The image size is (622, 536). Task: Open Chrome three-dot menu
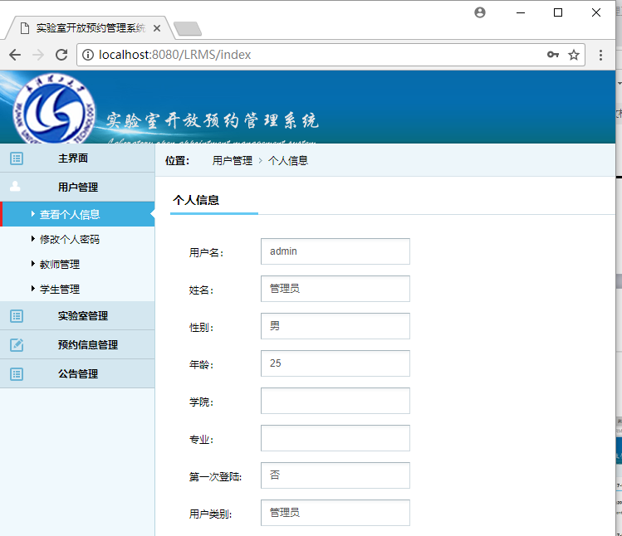[x=600, y=55]
